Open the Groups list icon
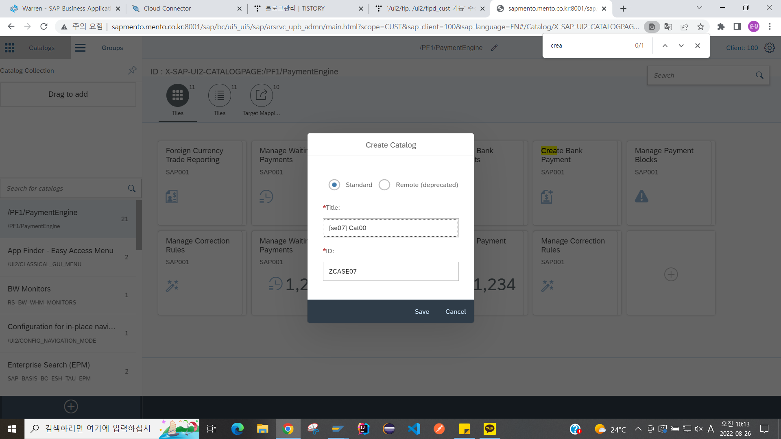Image resolution: width=781 pixels, height=439 pixels. point(80,48)
